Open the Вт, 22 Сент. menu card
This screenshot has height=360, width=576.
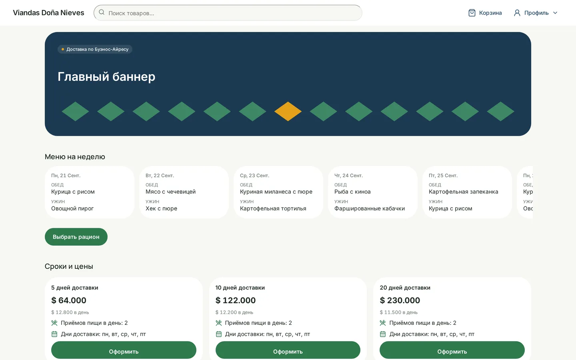tap(184, 192)
